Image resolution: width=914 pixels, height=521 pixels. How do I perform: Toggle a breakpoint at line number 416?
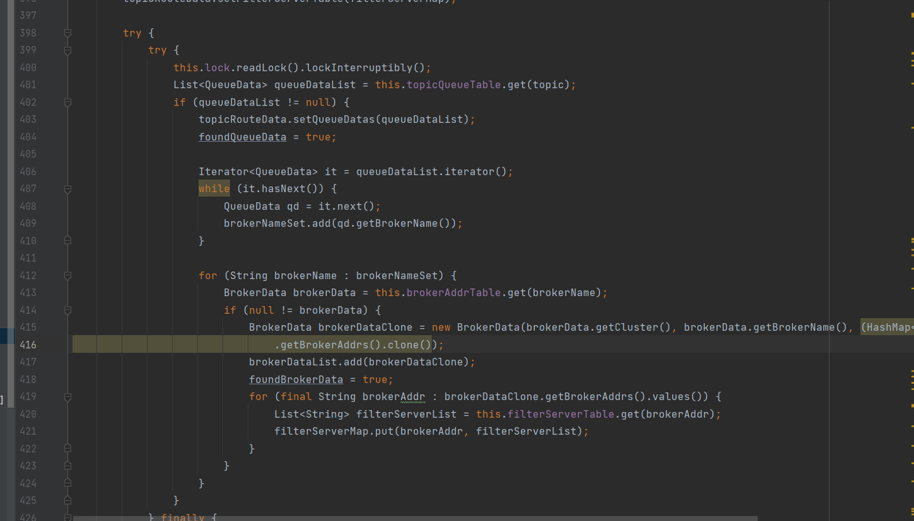28,345
